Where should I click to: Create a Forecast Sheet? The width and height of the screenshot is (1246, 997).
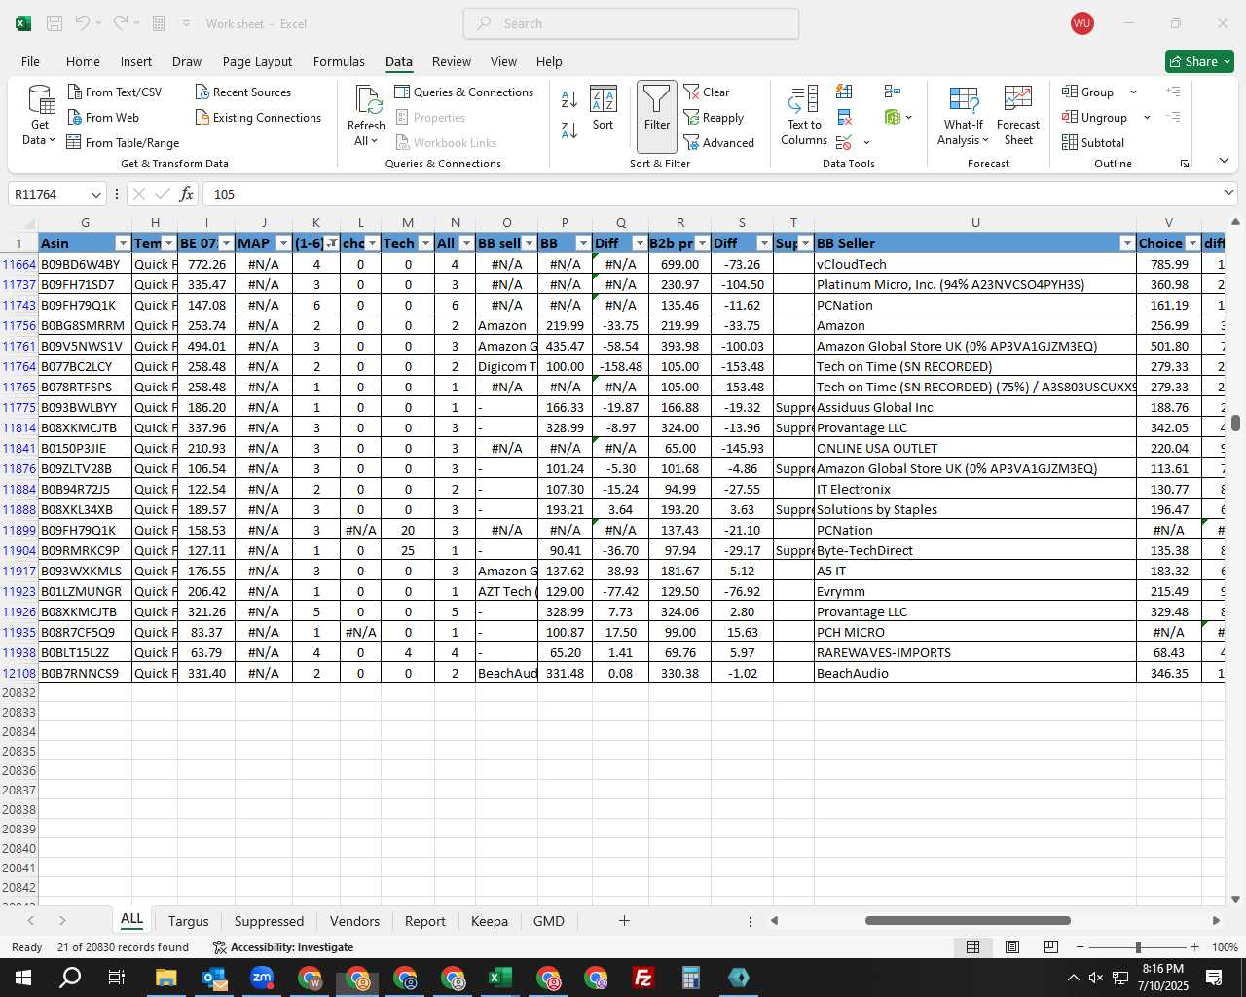[1018, 115]
